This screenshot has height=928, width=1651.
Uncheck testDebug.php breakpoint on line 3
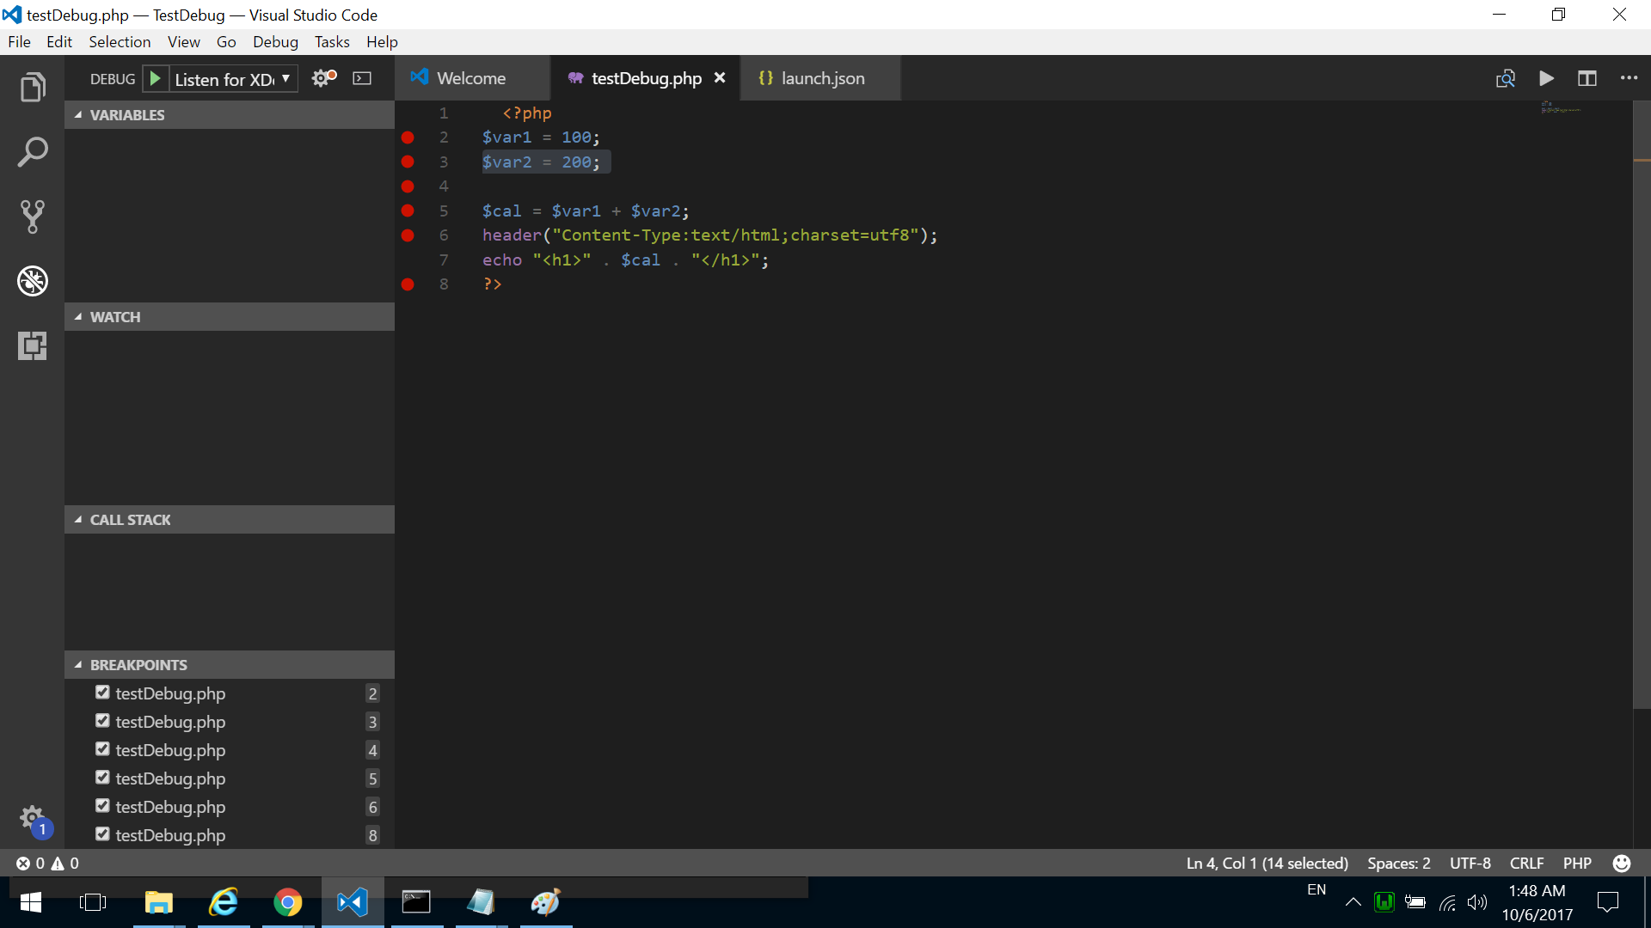[102, 721]
